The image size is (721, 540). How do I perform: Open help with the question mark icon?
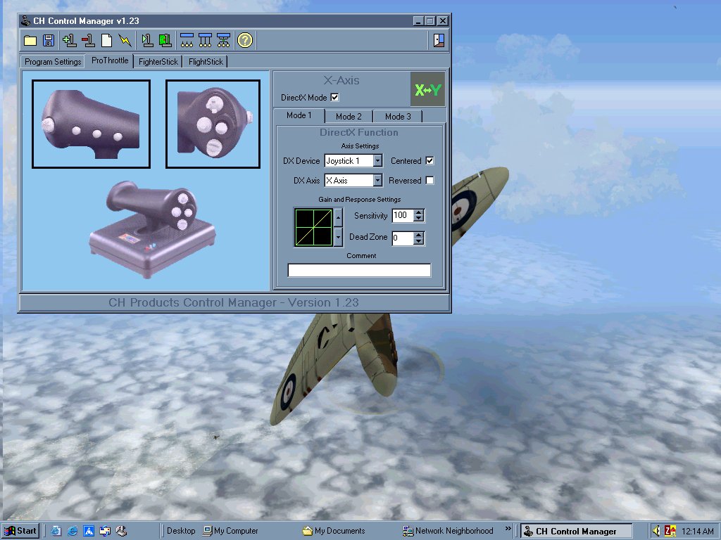point(244,40)
